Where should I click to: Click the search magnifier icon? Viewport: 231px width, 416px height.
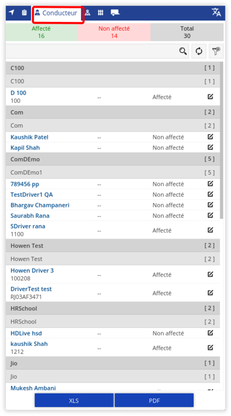(183, 51)
